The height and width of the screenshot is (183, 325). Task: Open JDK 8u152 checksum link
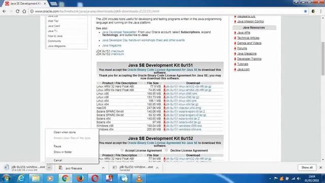tap(117, 54)
